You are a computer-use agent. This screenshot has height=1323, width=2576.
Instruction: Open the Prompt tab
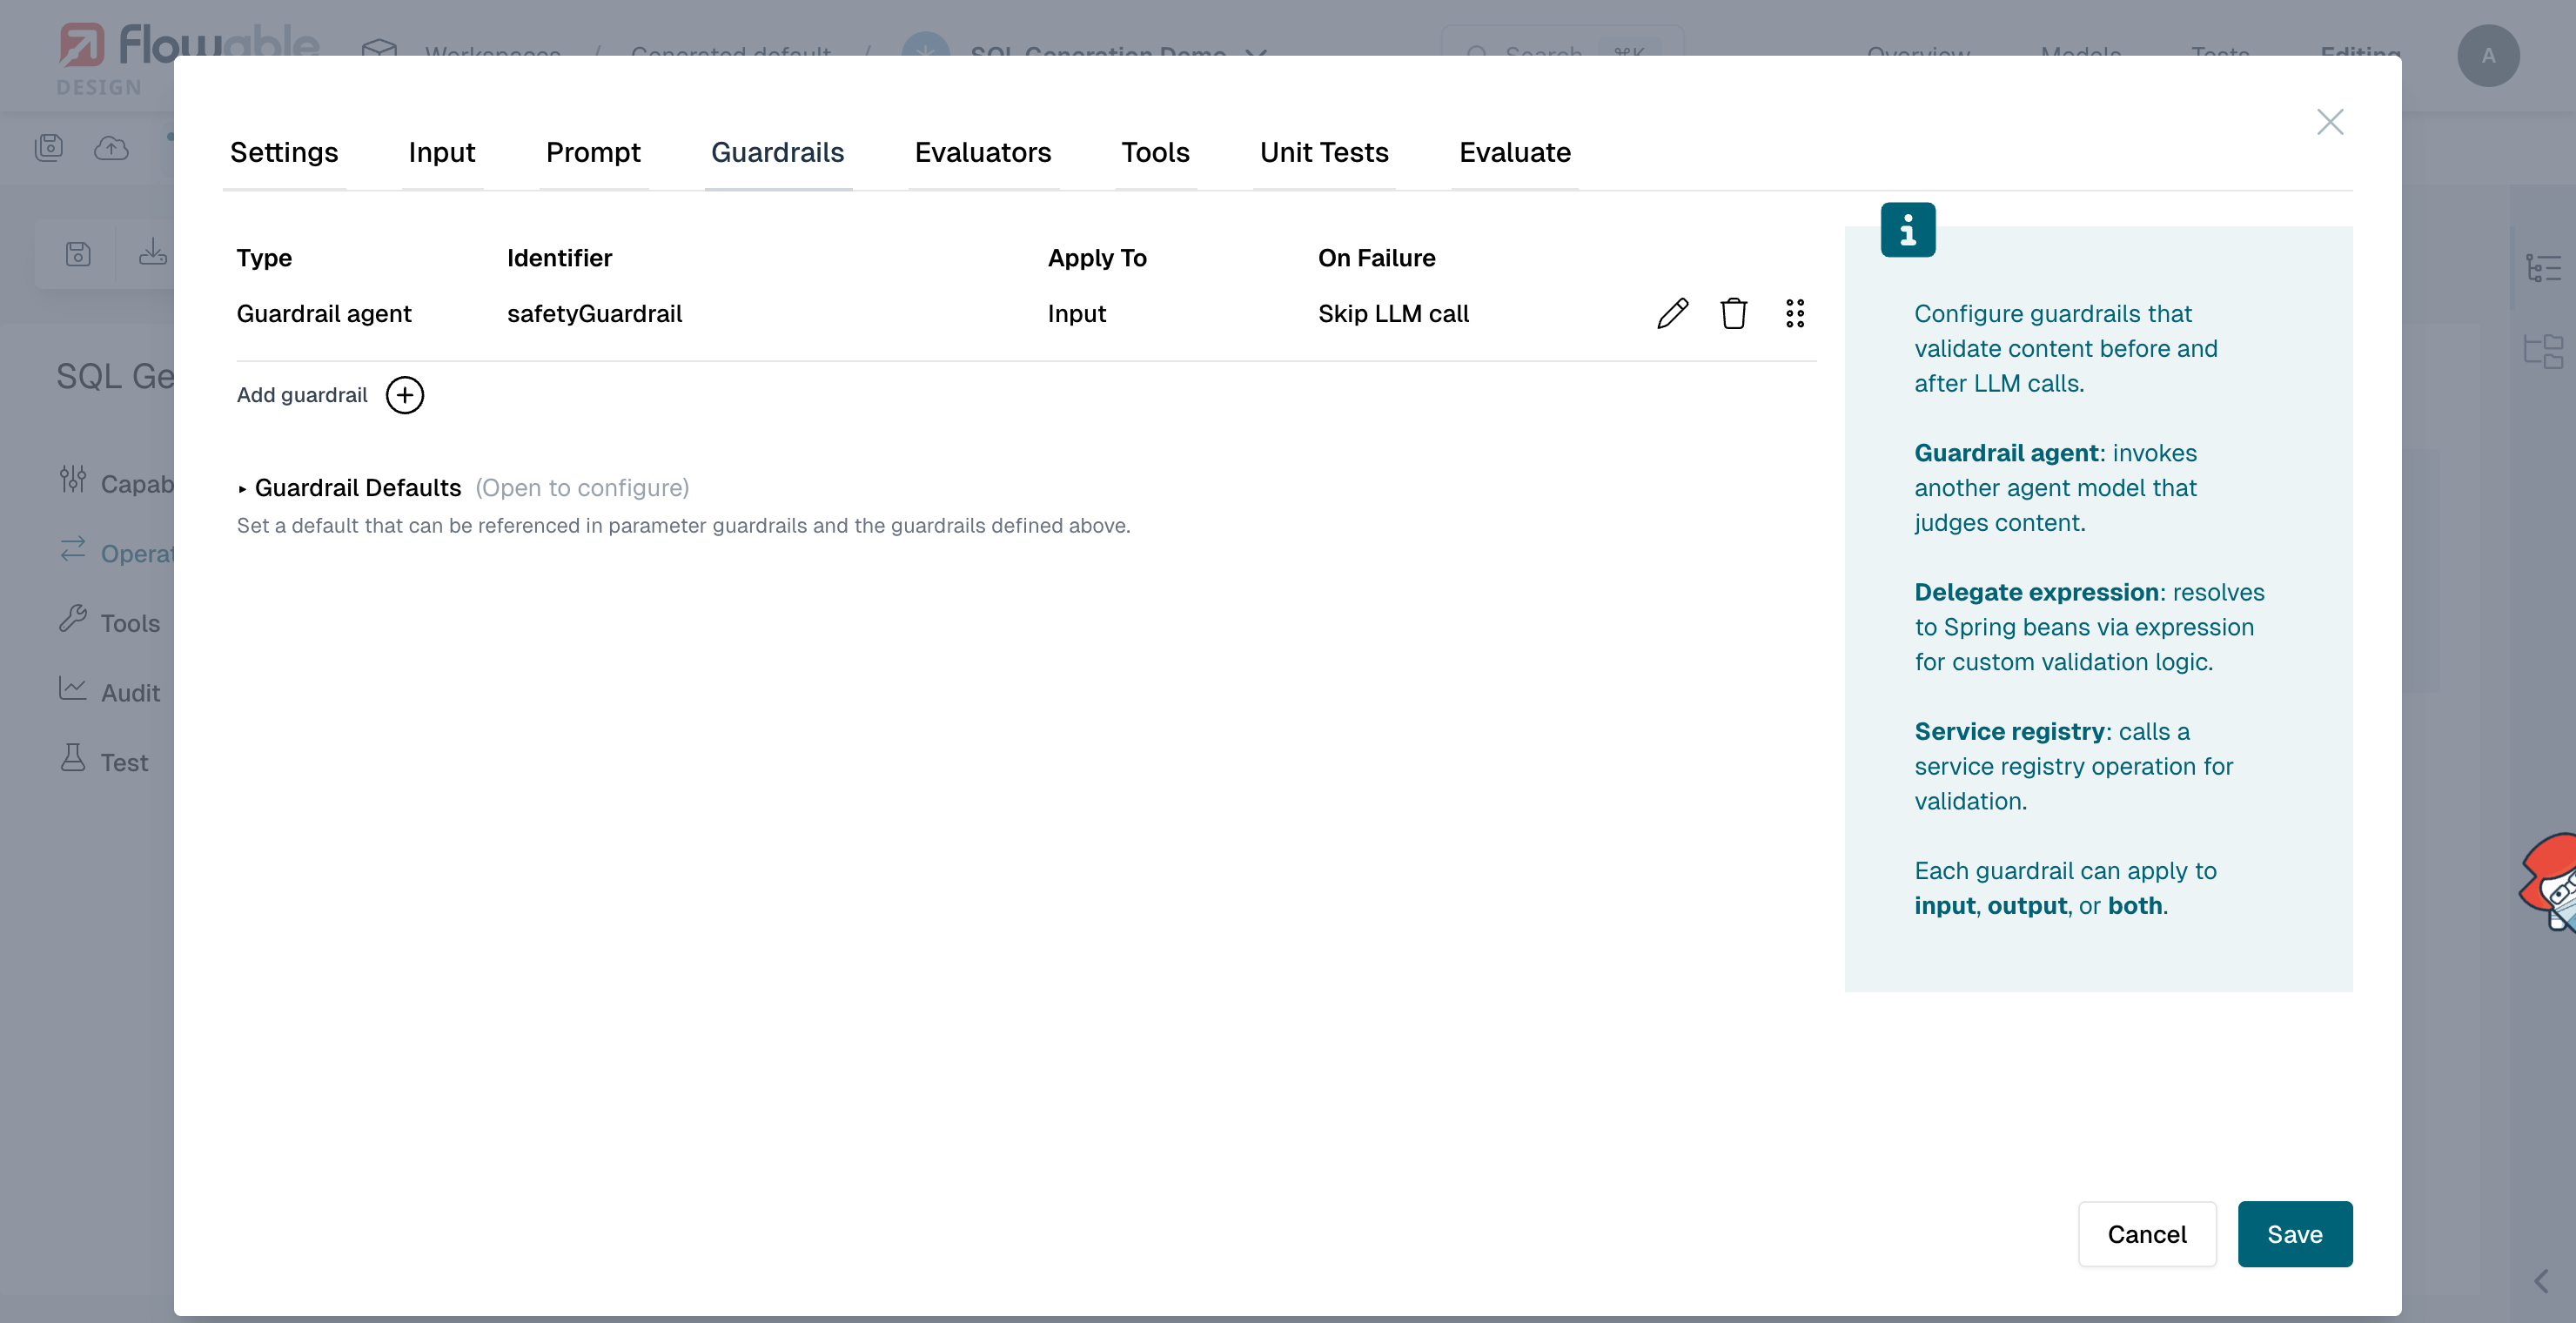[x=593, y=152]
